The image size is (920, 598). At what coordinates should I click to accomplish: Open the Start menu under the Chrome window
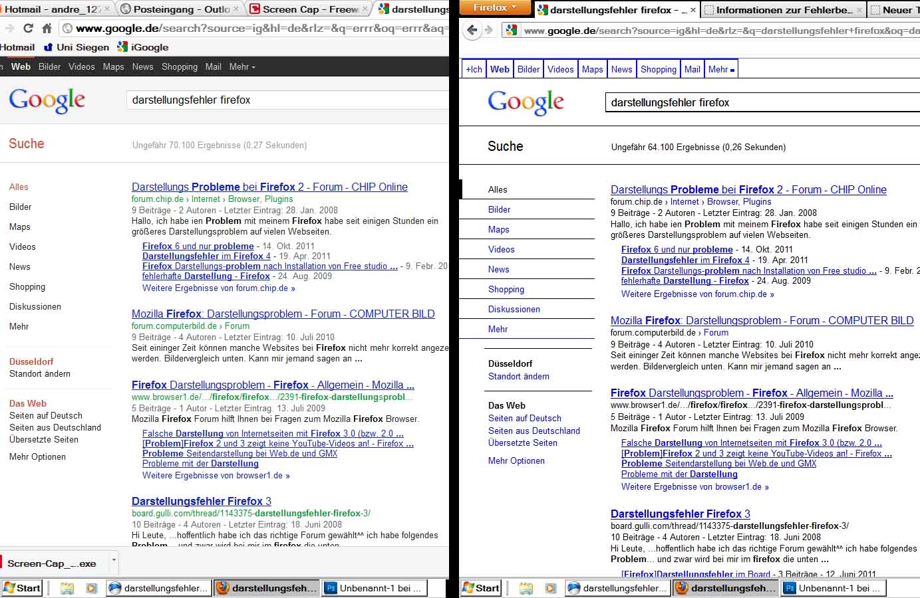[22, 588]
